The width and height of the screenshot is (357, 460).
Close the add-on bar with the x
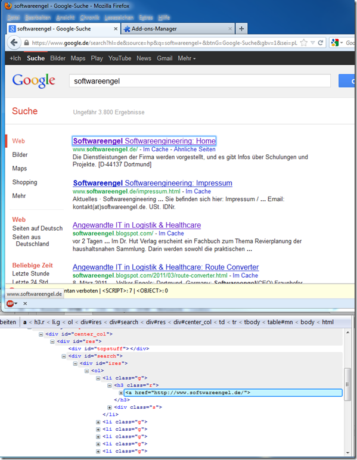[x=25, y=303]
